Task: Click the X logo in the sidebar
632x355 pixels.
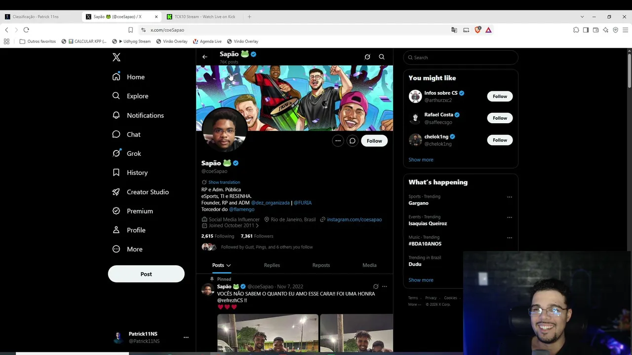Action: point(117,57)
